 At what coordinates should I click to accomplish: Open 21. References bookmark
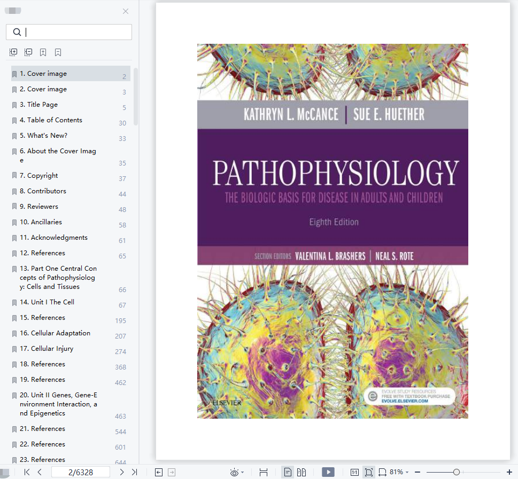click(71, 429)
